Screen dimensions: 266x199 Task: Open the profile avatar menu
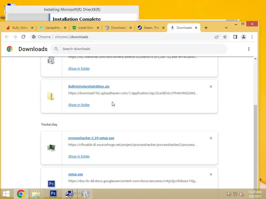pos(244,37)
